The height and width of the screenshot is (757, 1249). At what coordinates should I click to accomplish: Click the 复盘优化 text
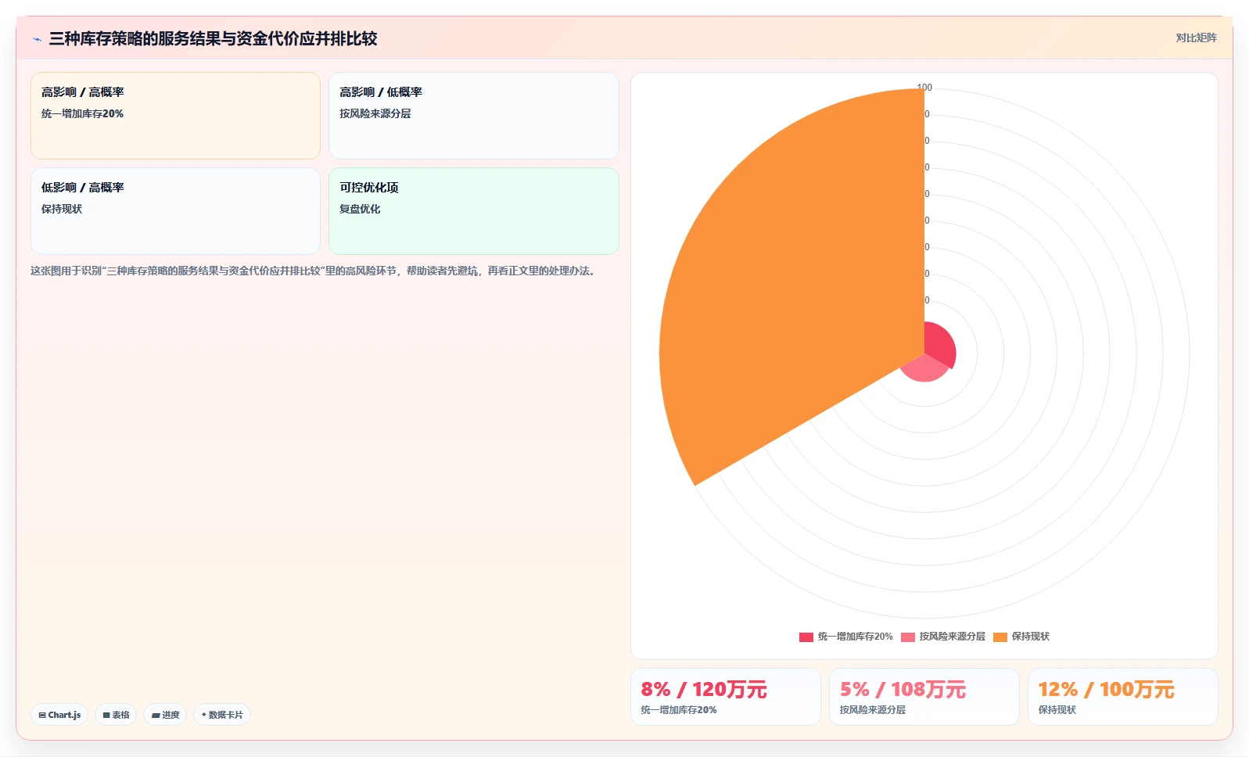[360, 209]
